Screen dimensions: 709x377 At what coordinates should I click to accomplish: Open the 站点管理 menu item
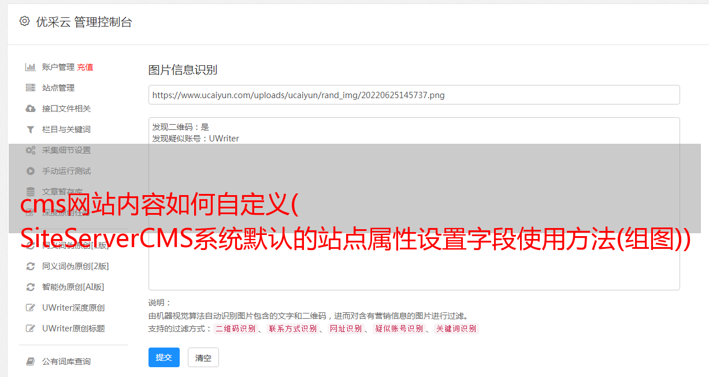tap(58, 88)
